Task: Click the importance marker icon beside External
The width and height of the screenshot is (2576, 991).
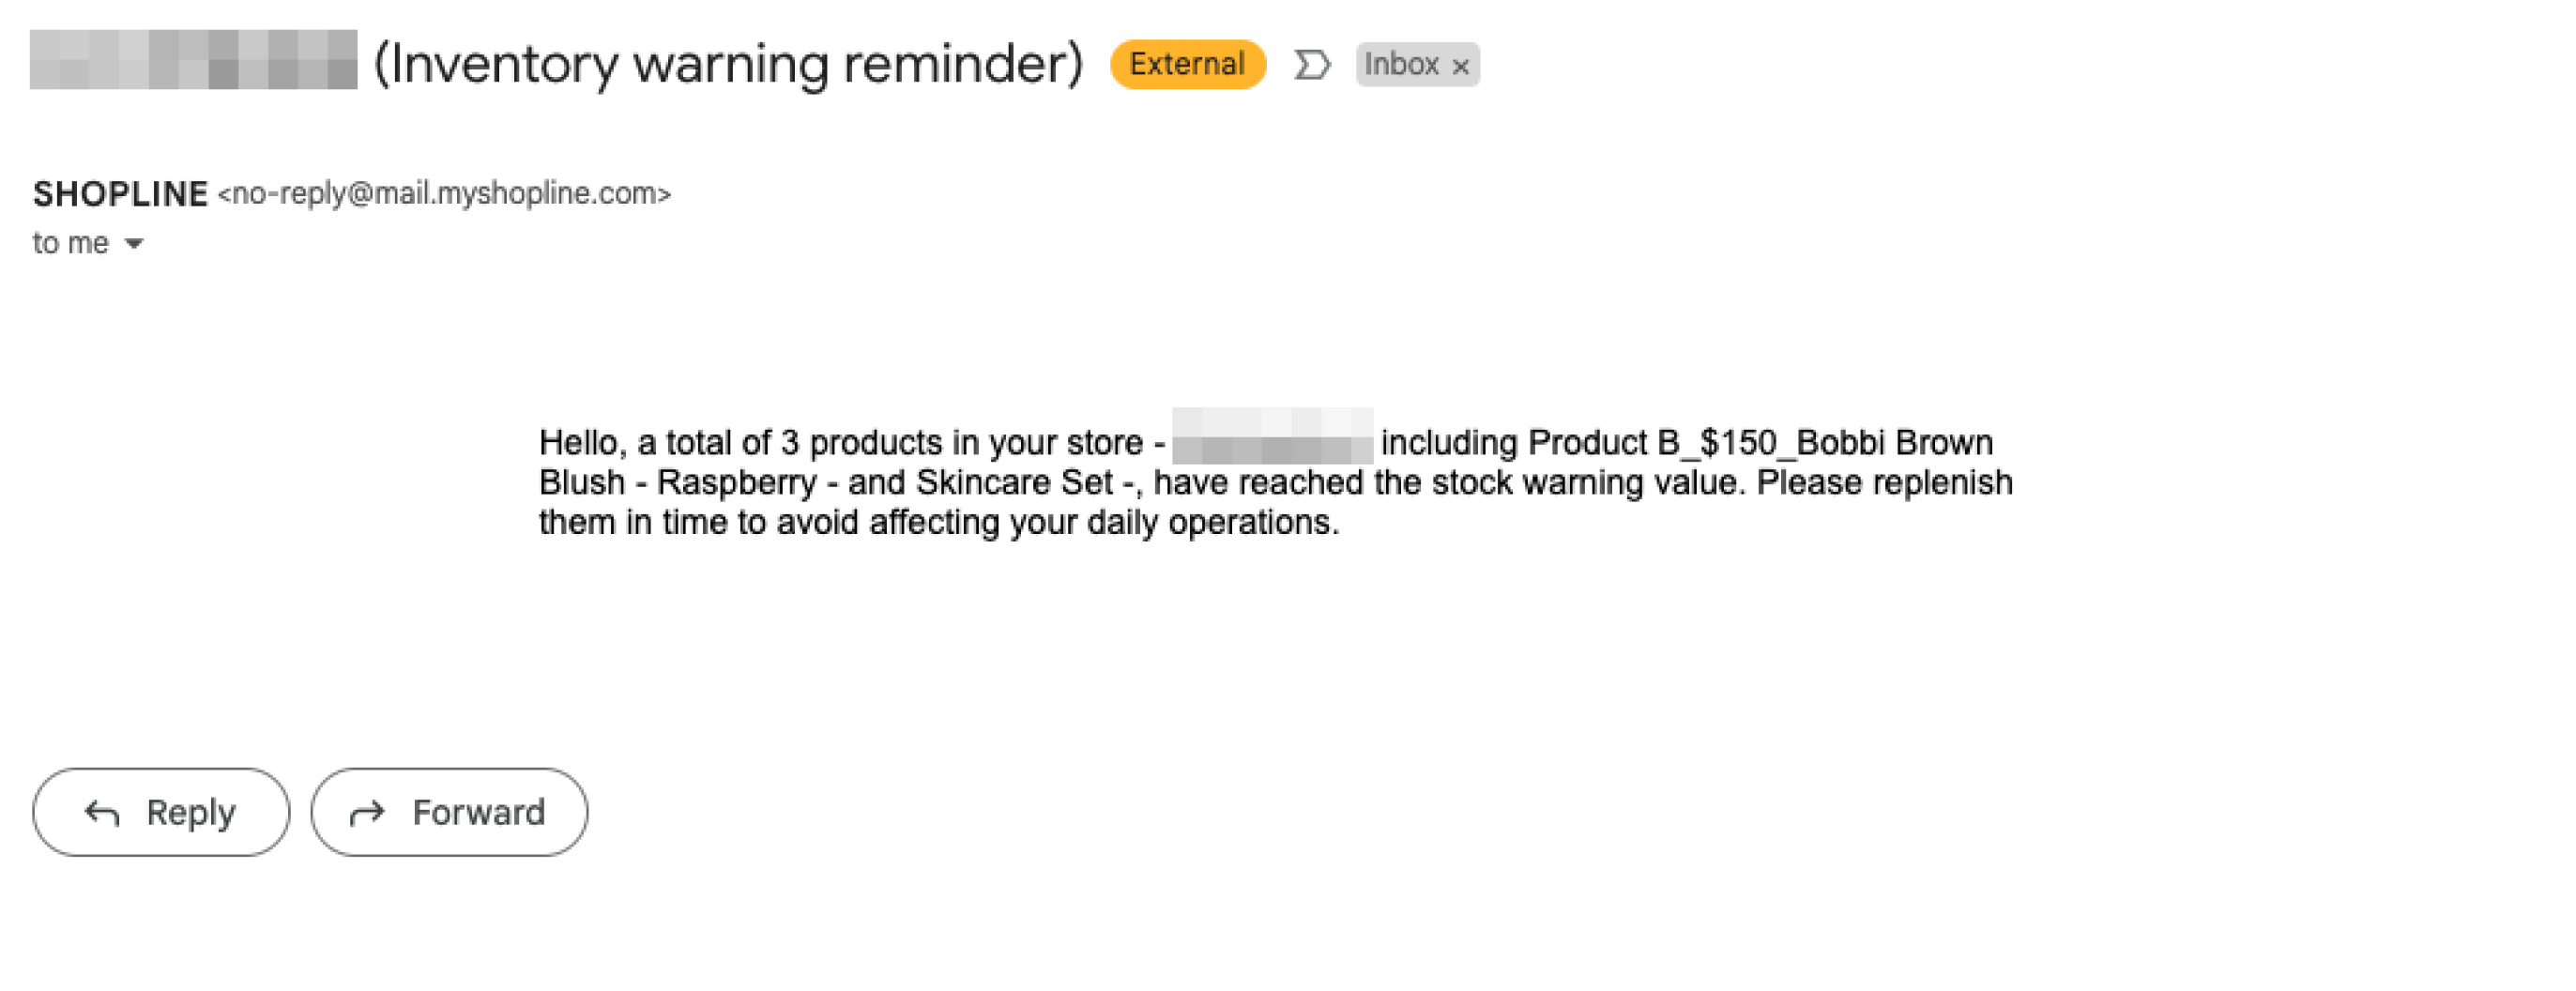Action: tap(1311, 65)
